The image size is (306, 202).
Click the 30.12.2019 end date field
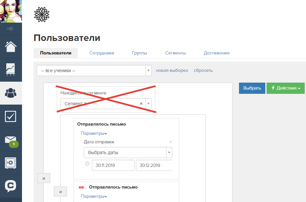154,165
